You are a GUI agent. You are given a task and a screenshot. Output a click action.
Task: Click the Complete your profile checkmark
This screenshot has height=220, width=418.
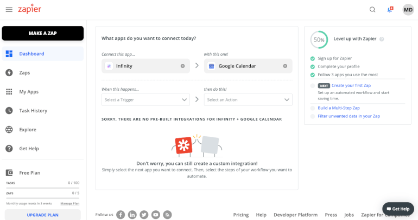point(313,66)
